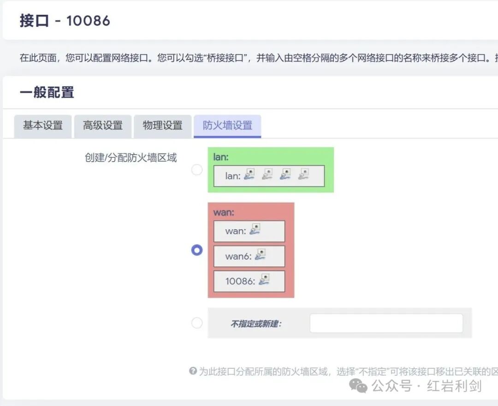Image resolution: width=498 pixels, height=406 pixels.
Task: Choose the 不指定或新建 radio option
Action: coord(197,323)
